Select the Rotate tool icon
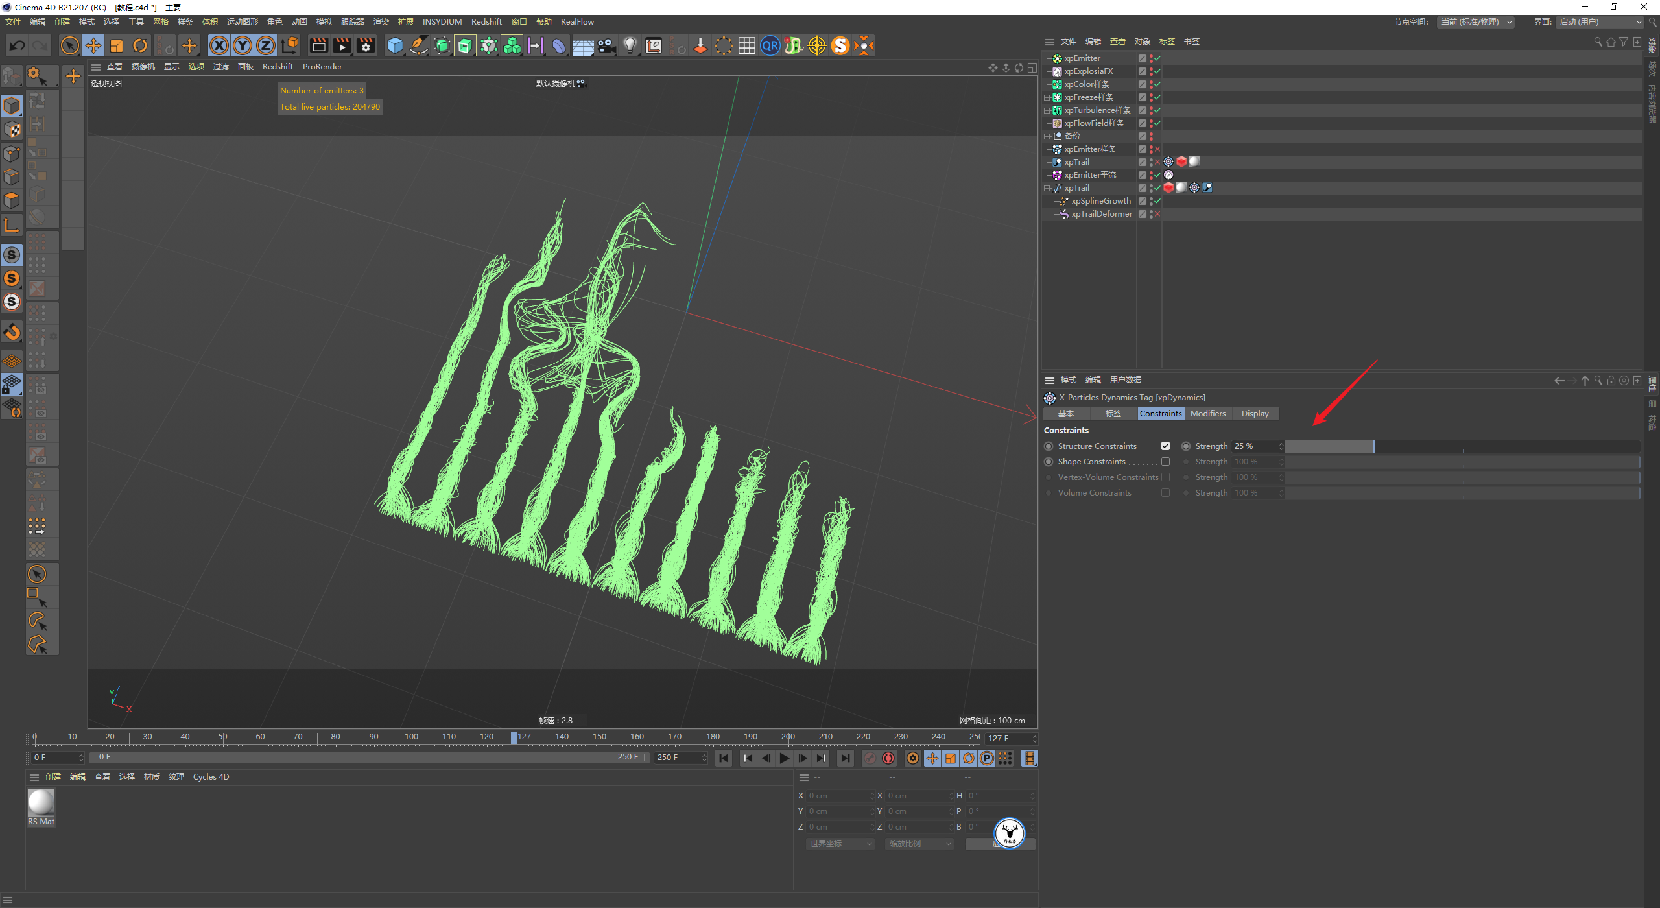1660x908 pixels. pos(140,45)
